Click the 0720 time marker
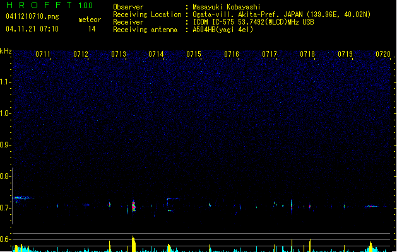 (383, 54)
